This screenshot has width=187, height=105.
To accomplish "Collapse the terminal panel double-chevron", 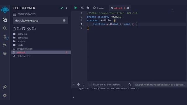I will point(73,84).
